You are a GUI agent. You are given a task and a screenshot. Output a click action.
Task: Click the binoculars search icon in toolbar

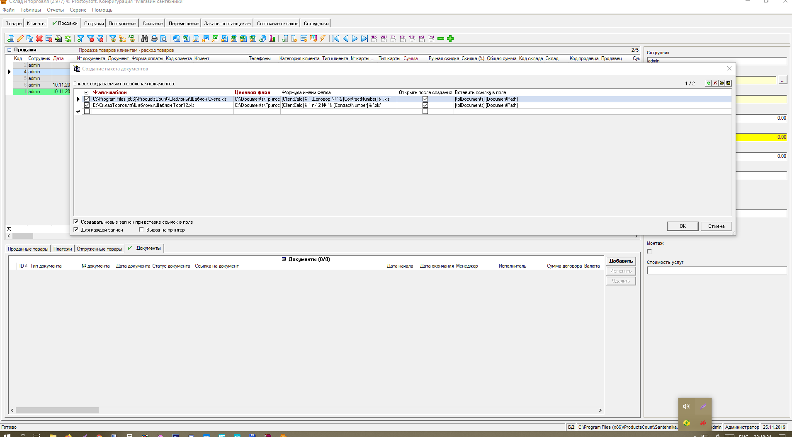(144, 39)
